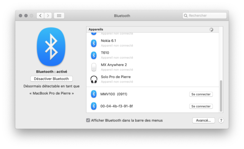
Task: Select the MX Anywhere 2 device row
Action: [x=152, y=67]
